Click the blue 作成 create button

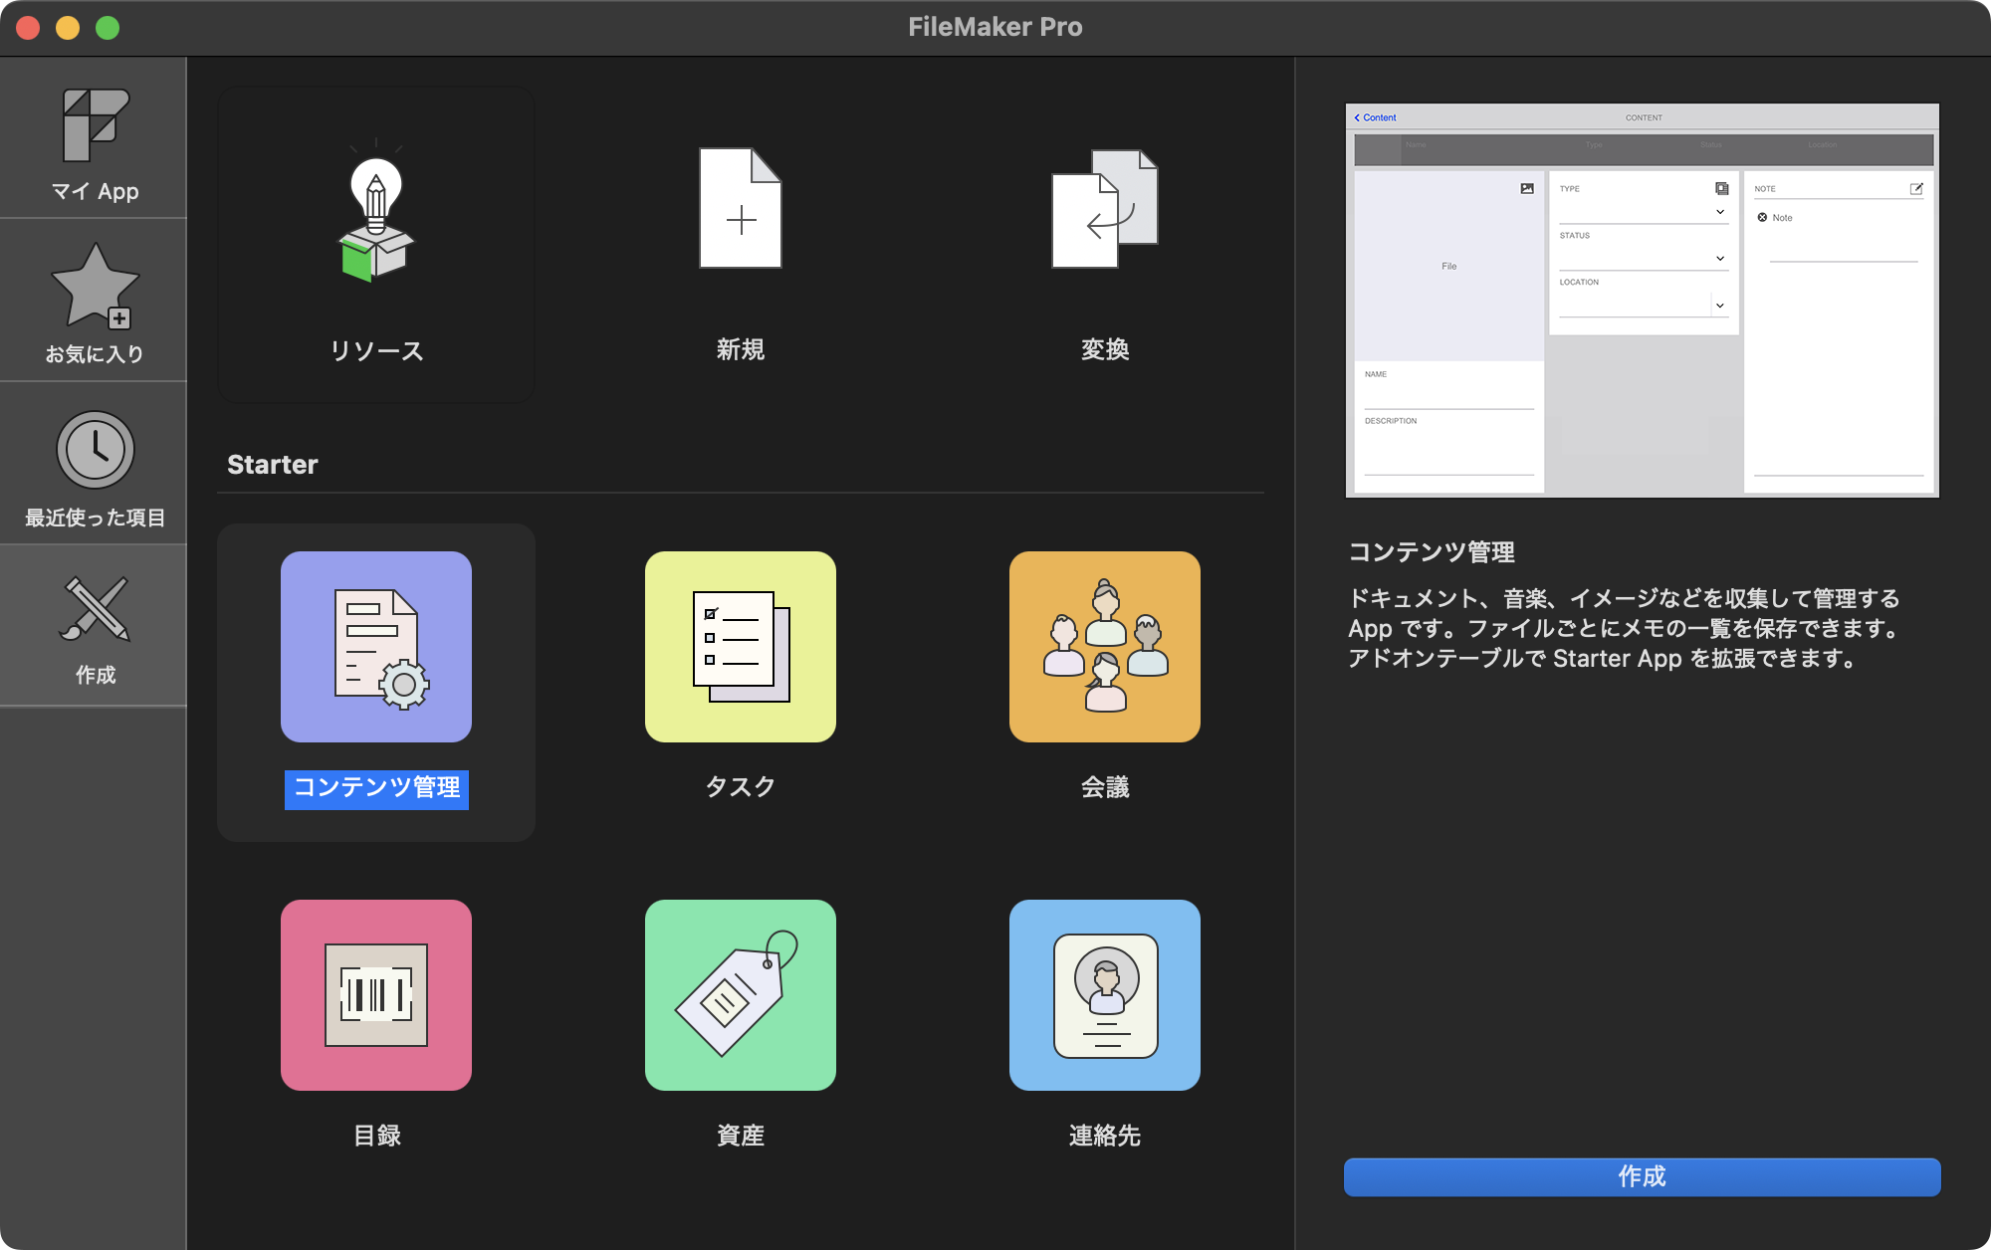pyautogui.click(x=1642, y=1176)
